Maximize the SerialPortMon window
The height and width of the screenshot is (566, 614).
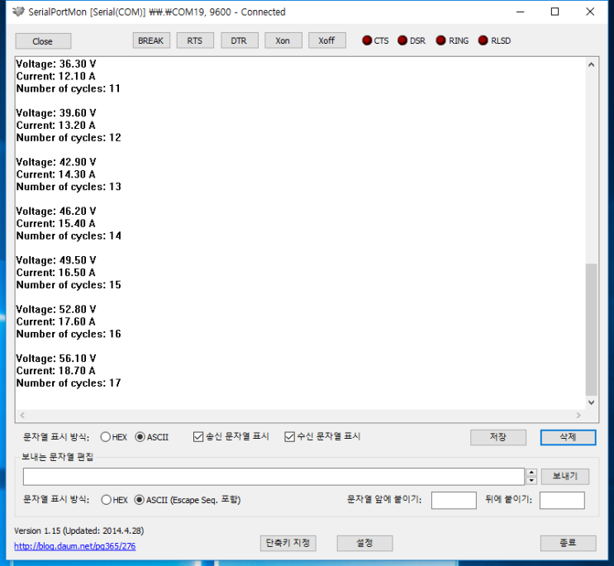click(x=555, y=12)
